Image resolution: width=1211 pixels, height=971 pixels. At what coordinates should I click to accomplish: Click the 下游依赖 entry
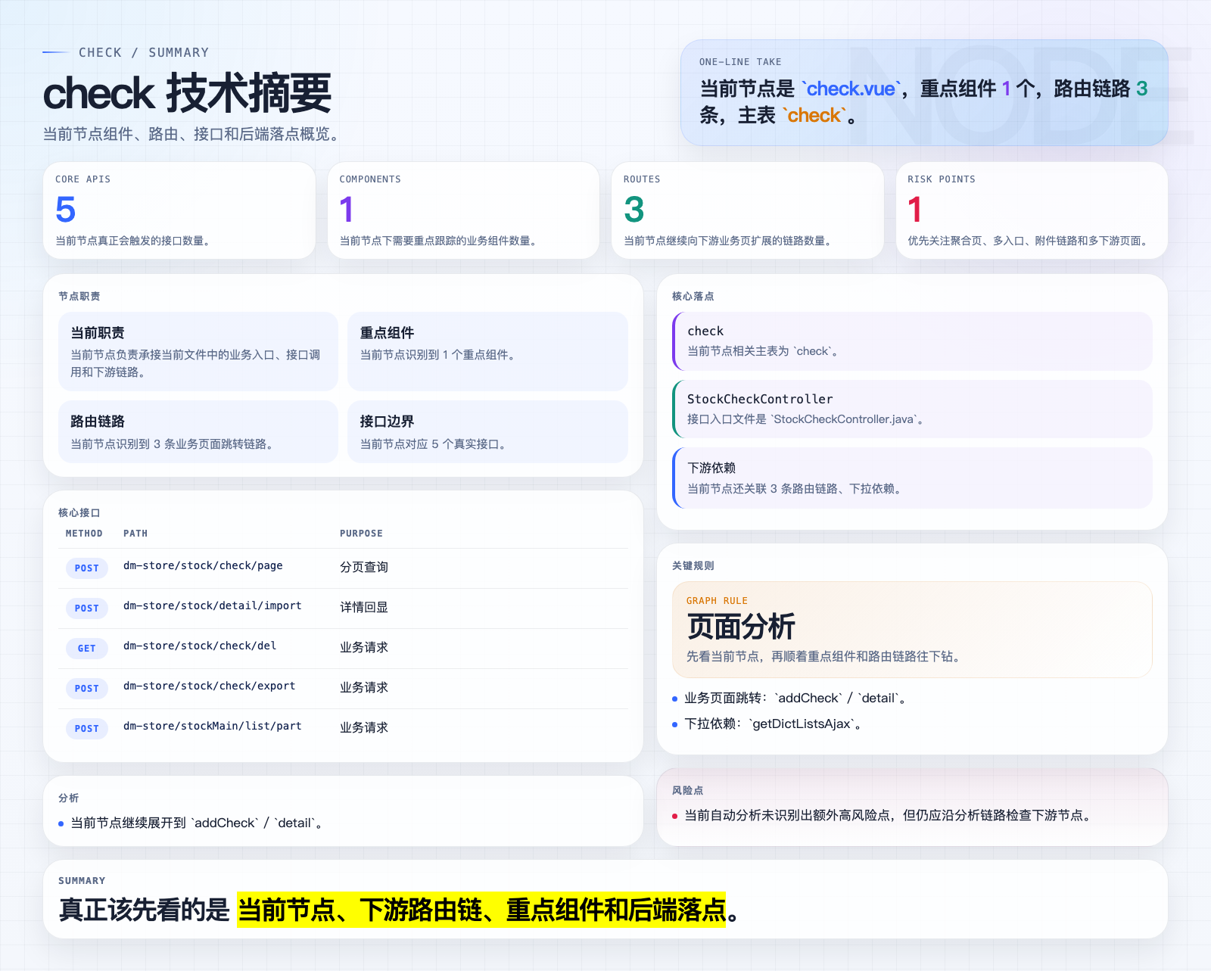[x=912, y=478]
